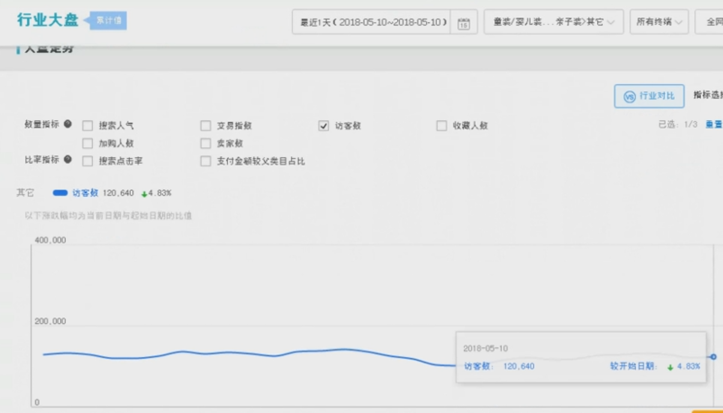Viewport: 723px width, 413px height.
Task: Click the 已选: 1/3 counter text
Action: [x=678, y=124]
